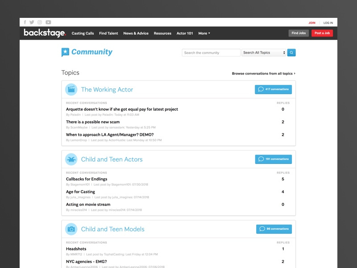
Task: Open Casting Calls in the navigation
Action: tap(83, 33)
